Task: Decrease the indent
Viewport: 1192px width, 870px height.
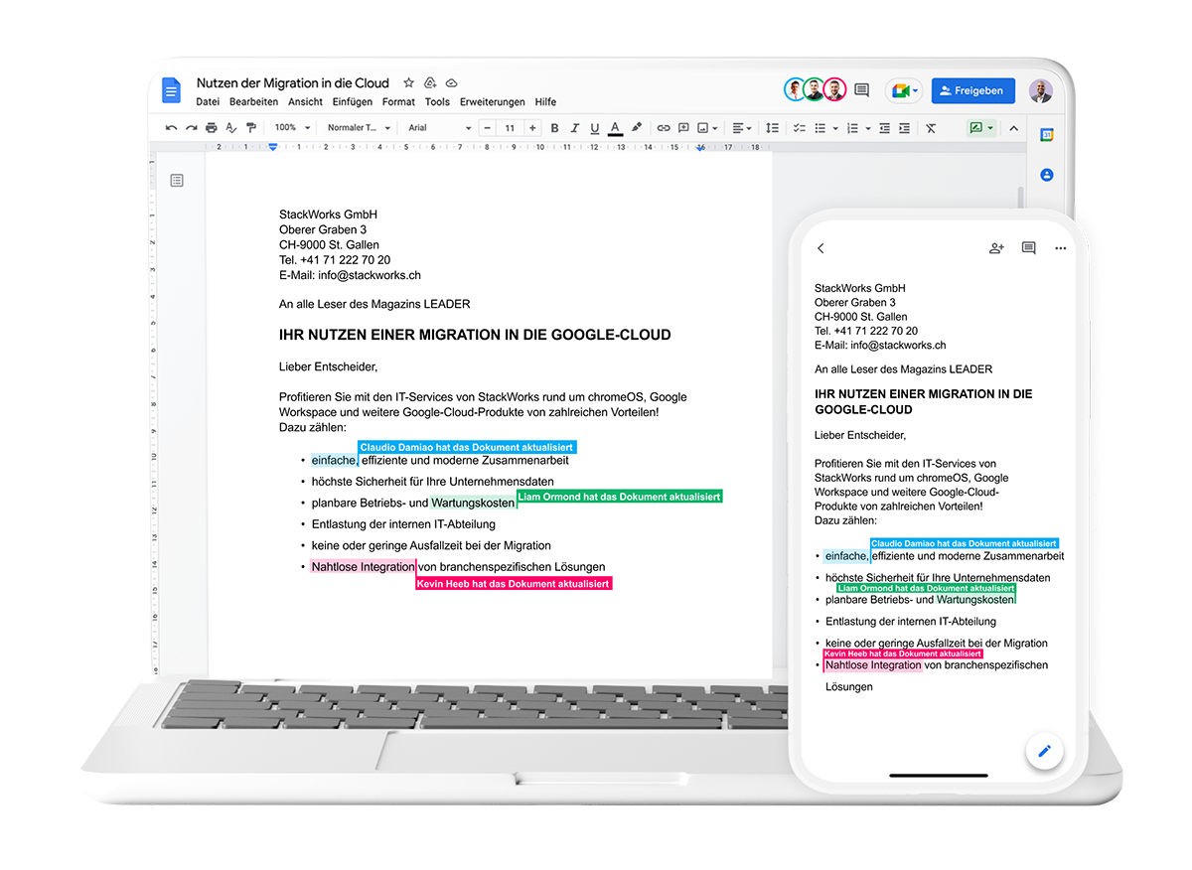Action: click(x=884, y=128)
